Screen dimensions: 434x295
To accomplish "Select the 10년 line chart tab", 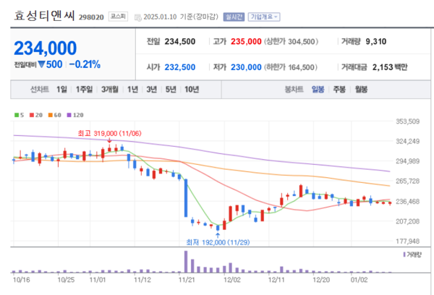I will click(x=192, y=90).
